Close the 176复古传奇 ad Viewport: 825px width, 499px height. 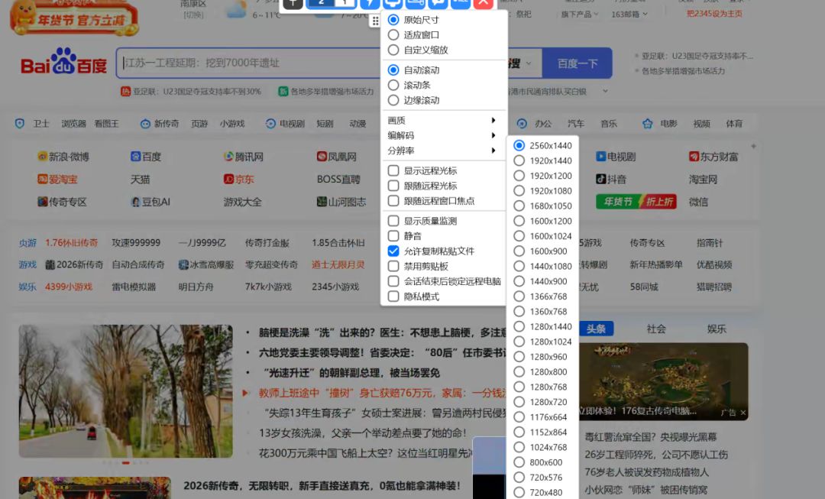(743, 413)
